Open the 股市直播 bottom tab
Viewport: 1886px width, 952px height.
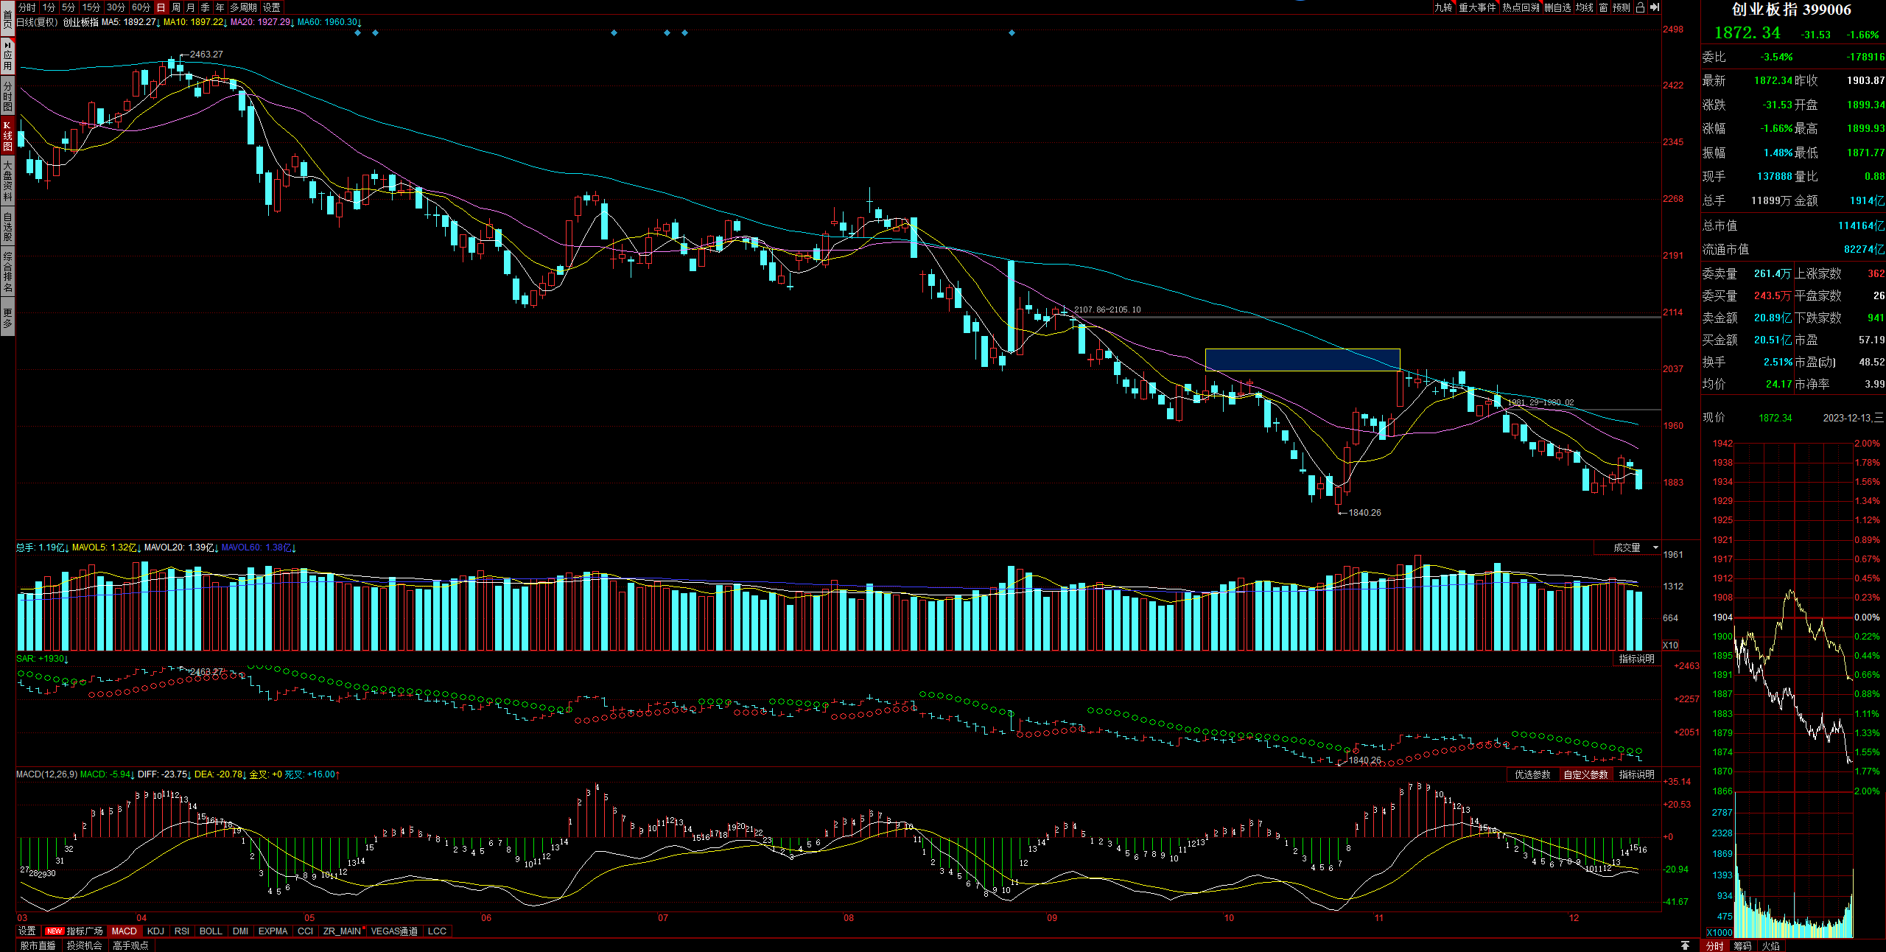pos(38,945)
